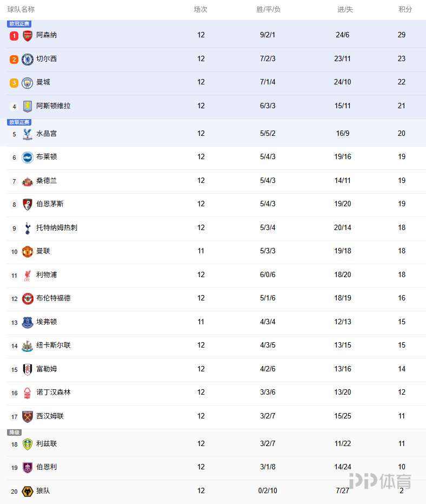Click the Arsenal club crest icon
This screenshot has height=504, width=426.
tap(28, 36)
